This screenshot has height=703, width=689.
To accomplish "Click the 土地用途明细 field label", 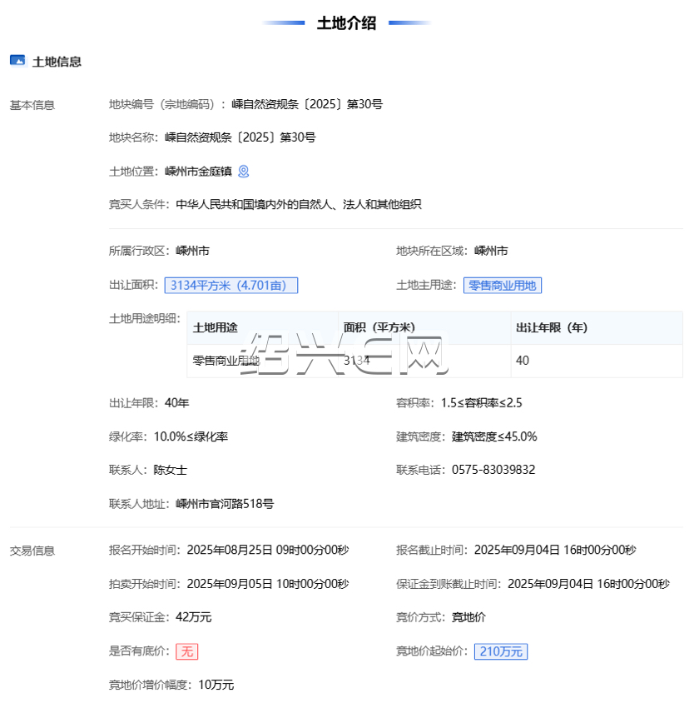I will coord(144,319).
